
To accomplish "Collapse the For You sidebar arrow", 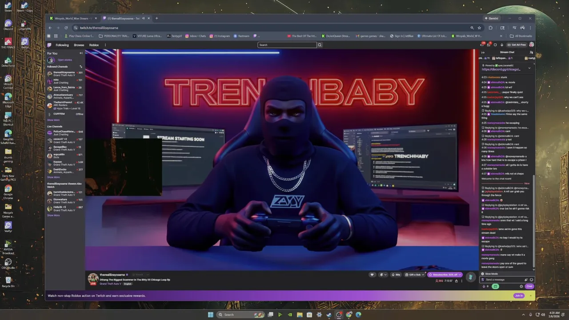I will pyautogui.click(x=81, y=53).
